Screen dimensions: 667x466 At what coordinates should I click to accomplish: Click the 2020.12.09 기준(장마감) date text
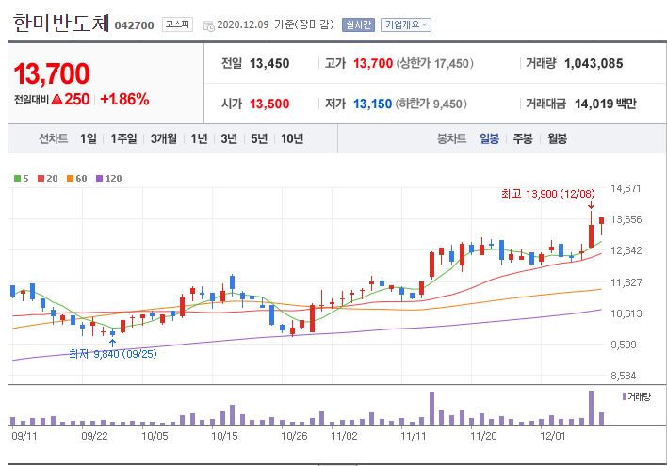click(x=275, y=24)
